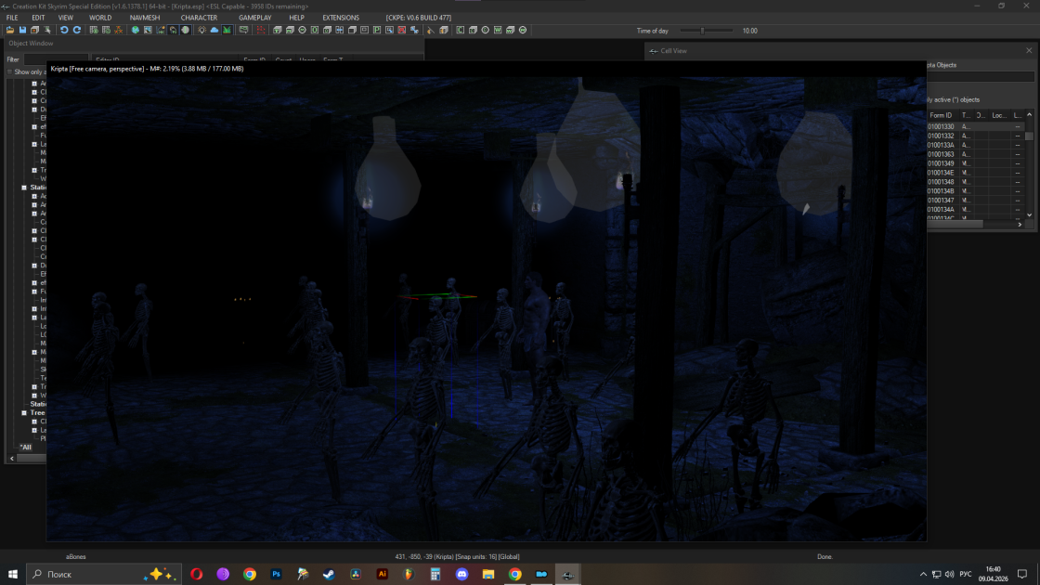Click the last round toolbar icon
The height and width of the screenshot is (585, 1040).
click(523, 30)
